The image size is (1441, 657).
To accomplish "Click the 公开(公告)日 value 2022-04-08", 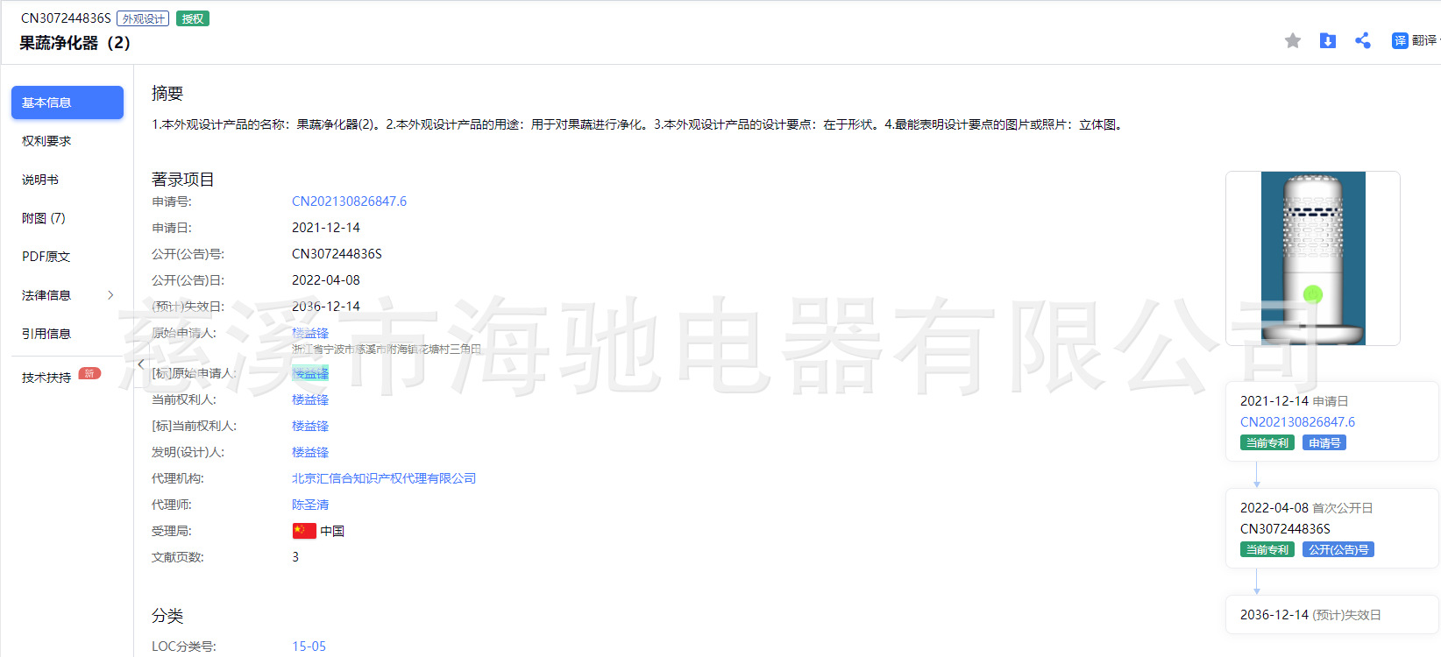I will (x=326, y=280).
